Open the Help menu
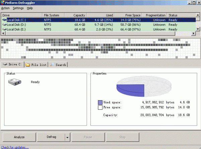 click(30, 8)
